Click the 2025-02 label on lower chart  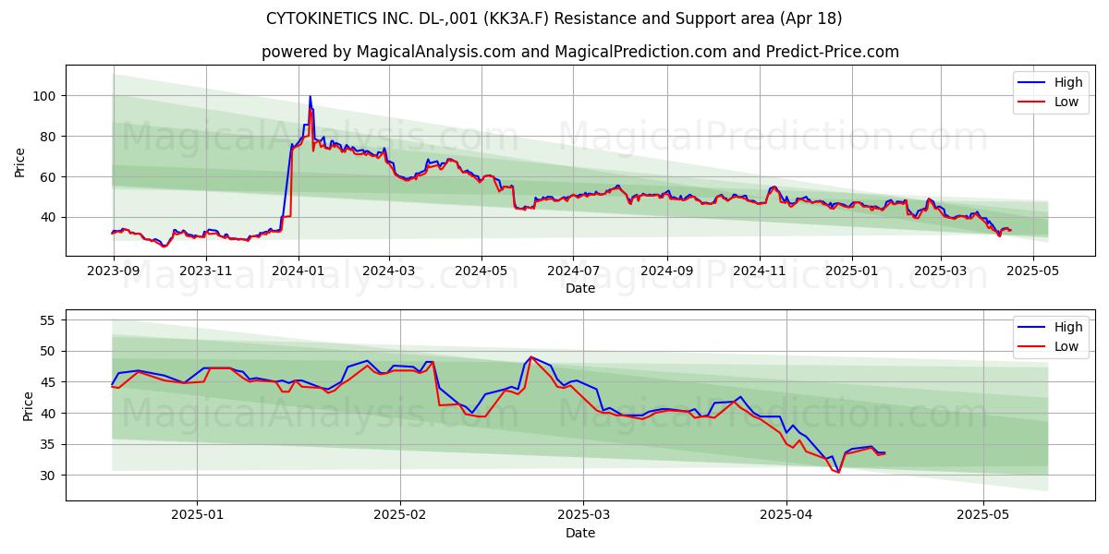pyautogui.click(x=400, y=516)
